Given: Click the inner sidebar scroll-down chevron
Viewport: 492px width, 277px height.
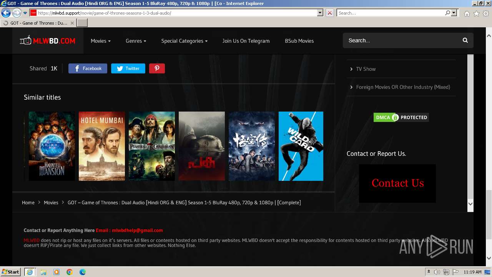Looking at the screenshot, I should 470,204.
